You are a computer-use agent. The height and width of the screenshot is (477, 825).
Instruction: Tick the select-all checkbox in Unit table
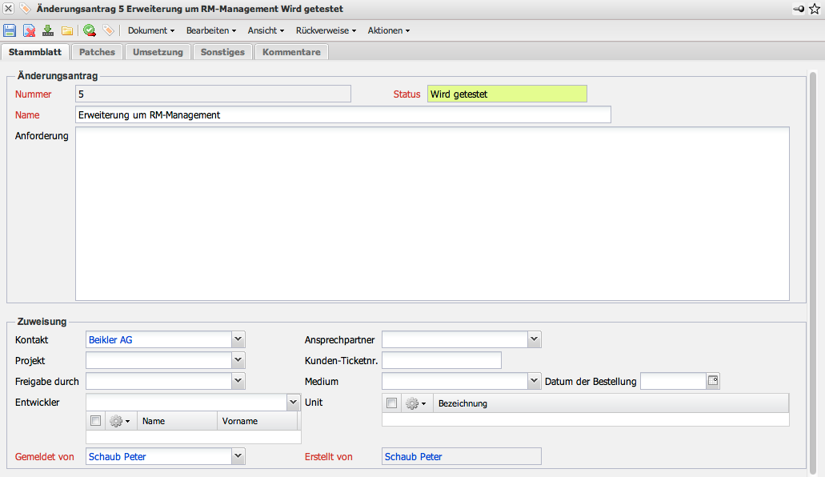[x=392, y=403]
